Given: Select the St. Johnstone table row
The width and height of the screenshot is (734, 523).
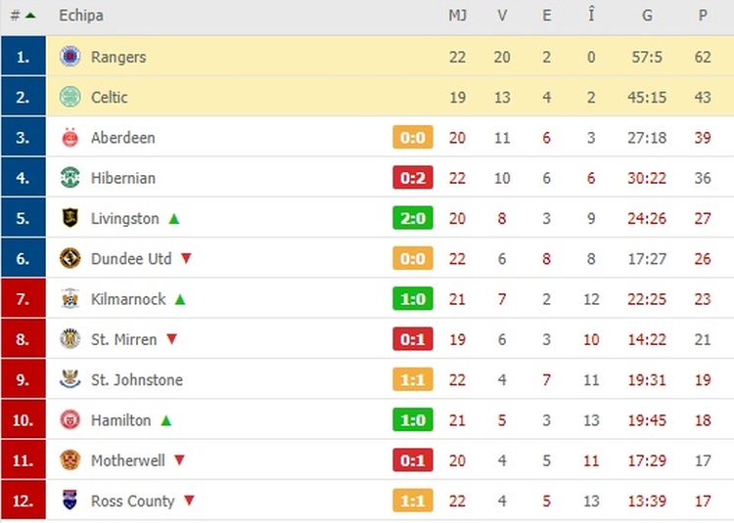Looking at the screenshot, I should point(294,380).
